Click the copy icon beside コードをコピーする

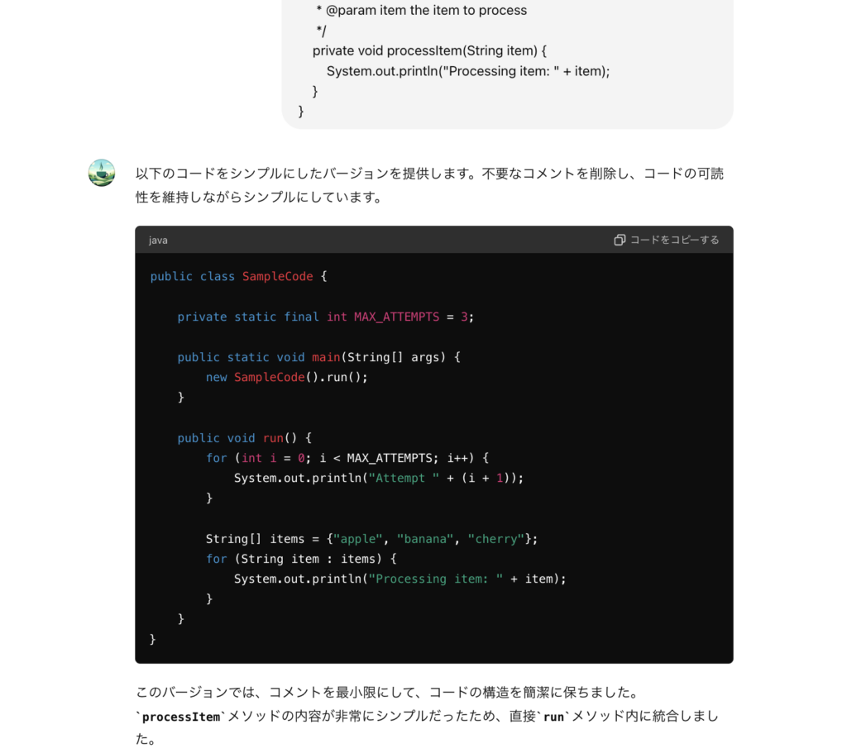click(x=620, y=240)
